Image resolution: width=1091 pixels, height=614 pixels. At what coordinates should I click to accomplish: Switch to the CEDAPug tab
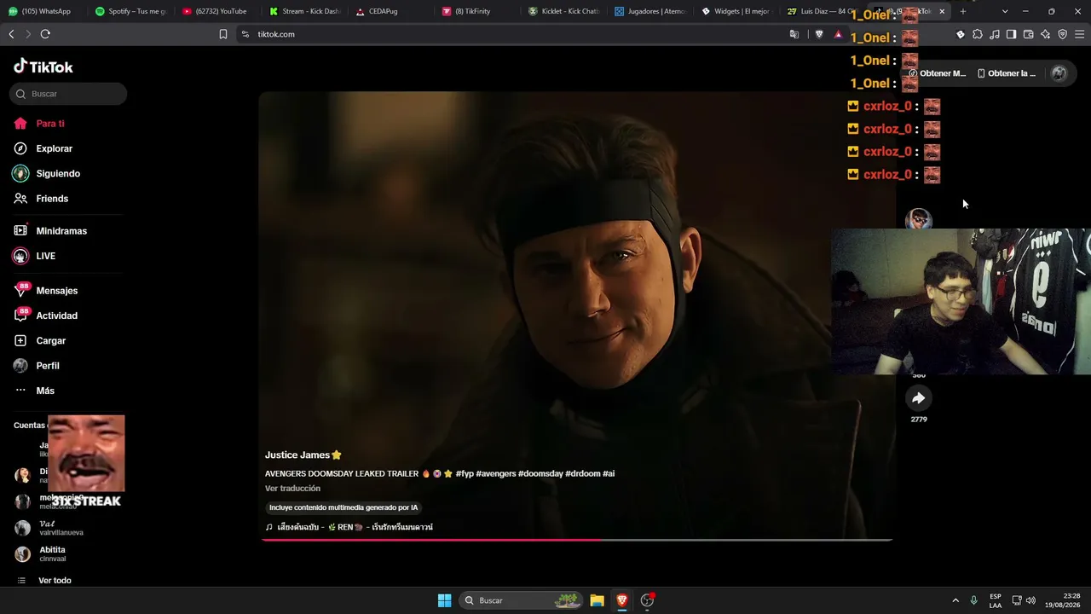click(390, 11)
